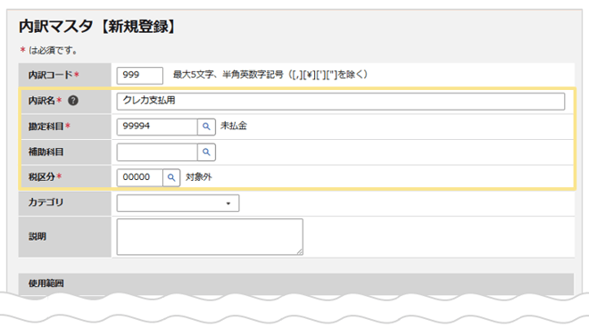Open help icon next to 内訳名

tap(73, 101)
